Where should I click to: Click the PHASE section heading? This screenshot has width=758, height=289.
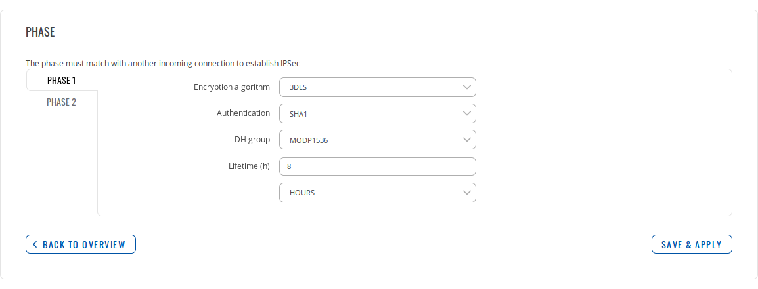[40, 32]
